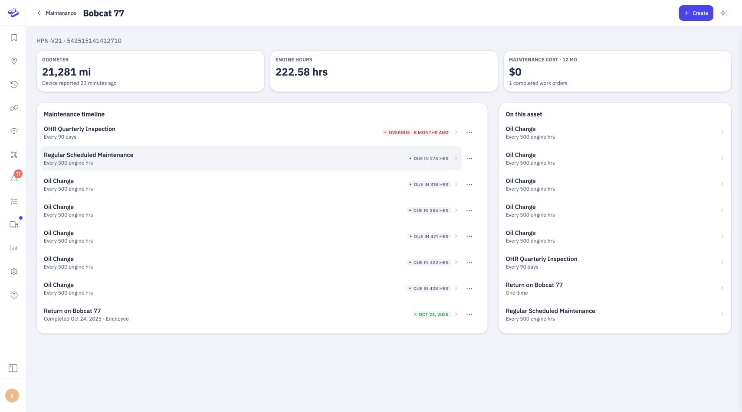Click the green 'OCT 24, 2025' completion badge
The height and width of the screenshot is (412, 742).
point(431,315)
